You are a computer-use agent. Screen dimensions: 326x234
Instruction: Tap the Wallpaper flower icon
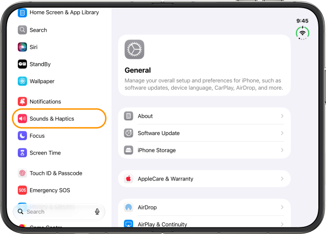pyautogui.click(x=22, y=81)
